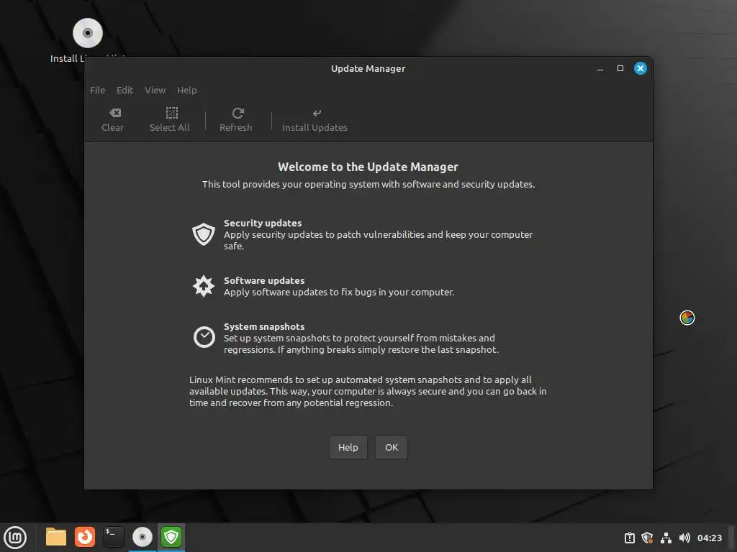Select the Install Linux Mint desktop icon
Screen dimensions: 737x552
[x=87, y=40]
